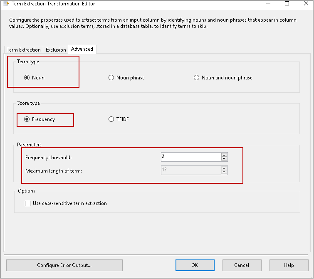314x279 pixels.
Task: Open the Exclusion tab
Action: (56, 50)
